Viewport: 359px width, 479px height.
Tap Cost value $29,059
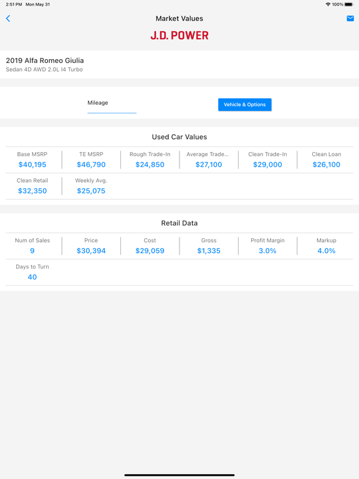(150, 251)
